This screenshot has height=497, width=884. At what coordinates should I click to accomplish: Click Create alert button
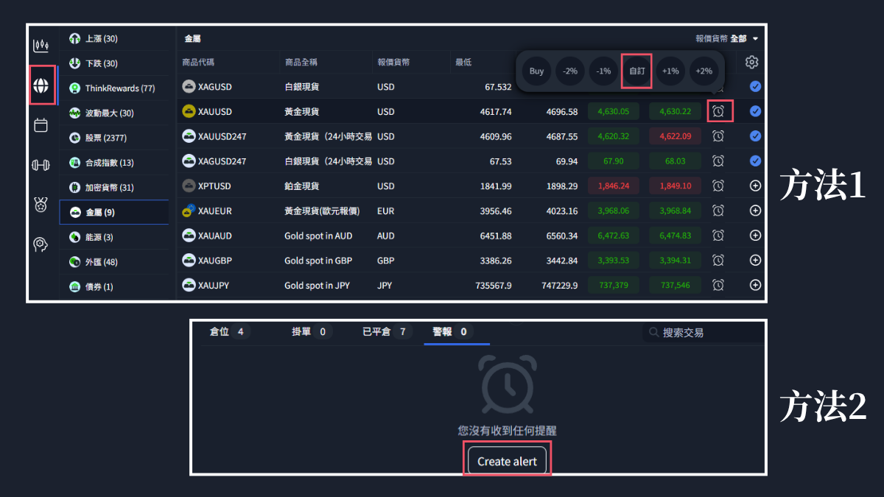point(507,461)
